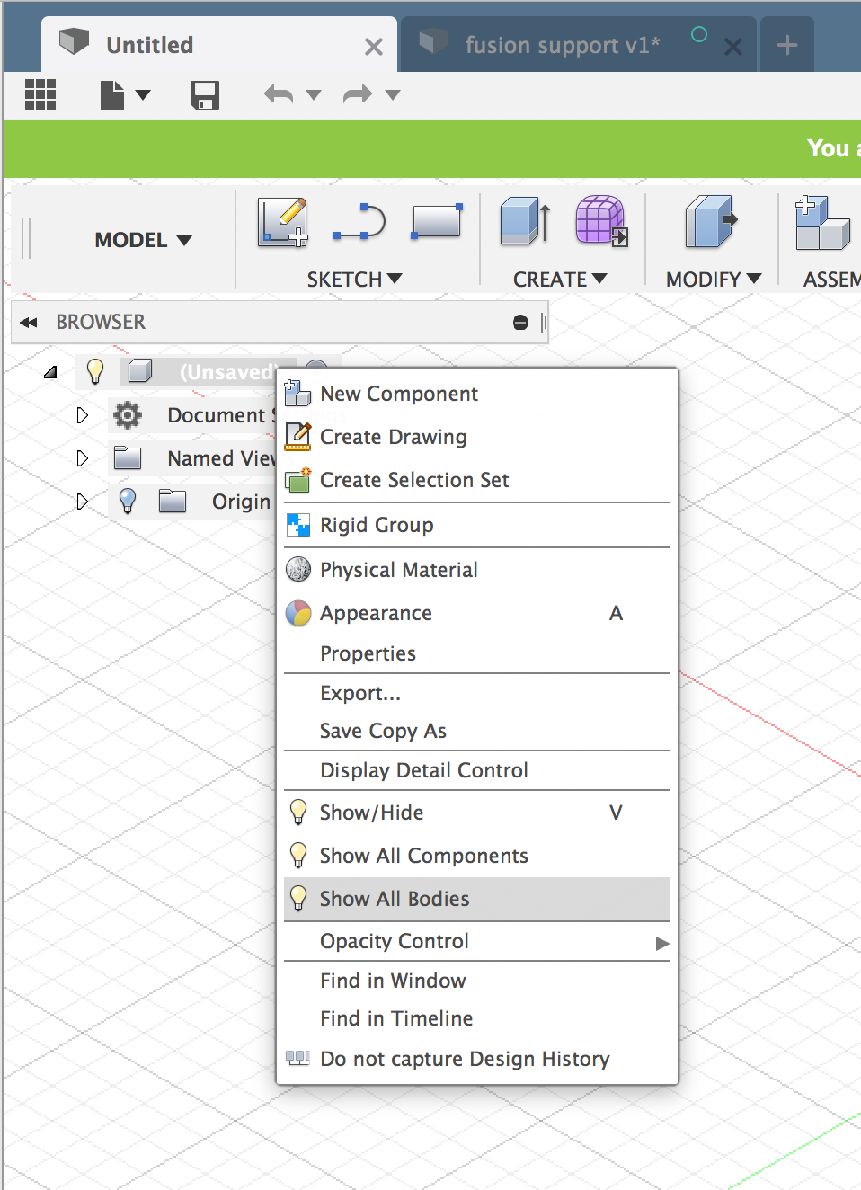The image size is (861, 1190).
Task: Choose Find in Window menu entry
Action: (477, 981)
